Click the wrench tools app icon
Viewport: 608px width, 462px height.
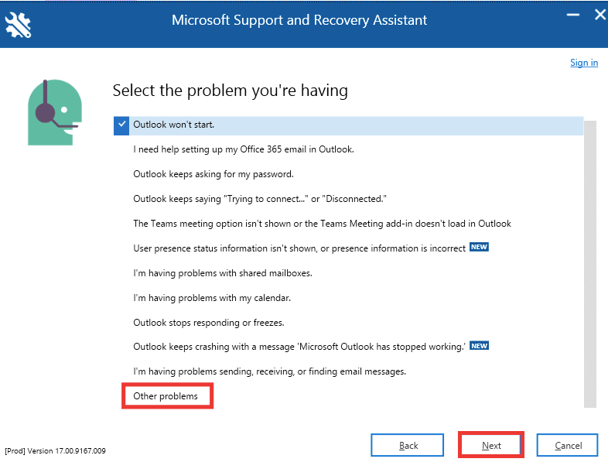pos(18,25)
